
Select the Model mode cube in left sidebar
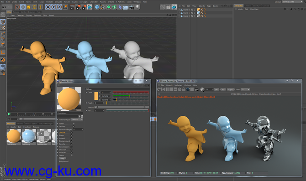tap(3, 21)
